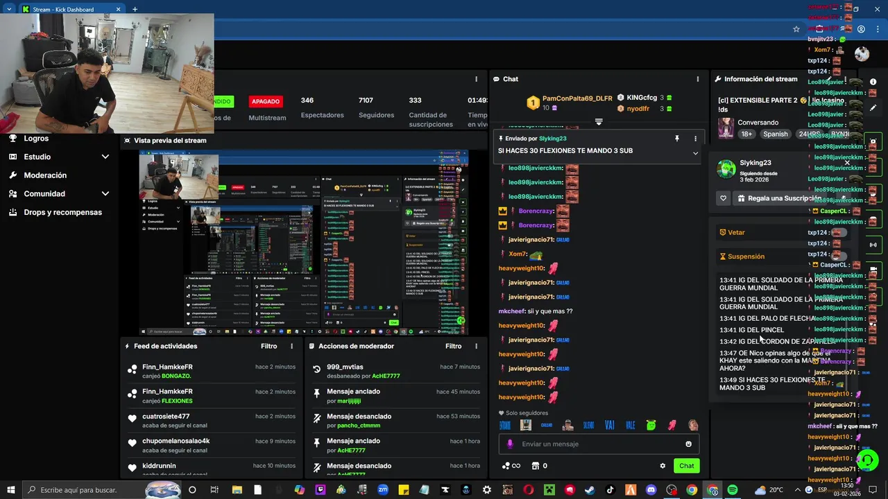The image size is (888, 499).
Task: Click the Vetar ban option
Action: (731, 232)
